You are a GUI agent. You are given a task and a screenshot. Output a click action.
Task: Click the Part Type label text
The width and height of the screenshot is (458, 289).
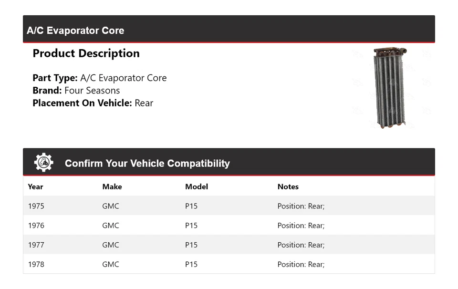[x=55, y=78]
